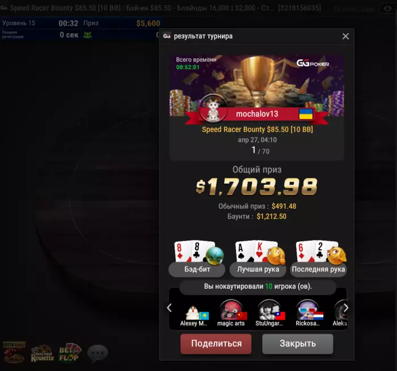
Task: Select the Бэд-бит hand card
Action: click(197, 258)
